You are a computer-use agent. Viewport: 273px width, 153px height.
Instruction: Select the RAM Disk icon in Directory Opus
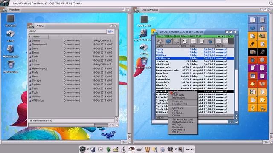pyautogui.click(x=144, y=19)
